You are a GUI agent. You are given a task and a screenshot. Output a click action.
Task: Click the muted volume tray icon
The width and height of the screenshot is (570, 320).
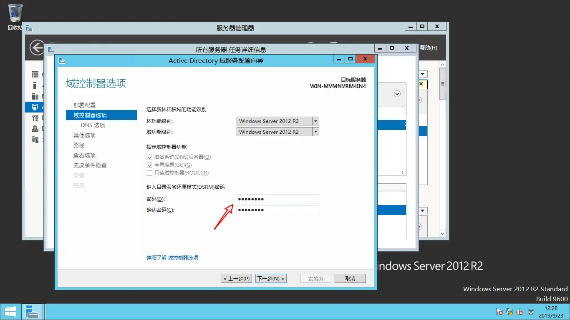click(x=520, y=312)
